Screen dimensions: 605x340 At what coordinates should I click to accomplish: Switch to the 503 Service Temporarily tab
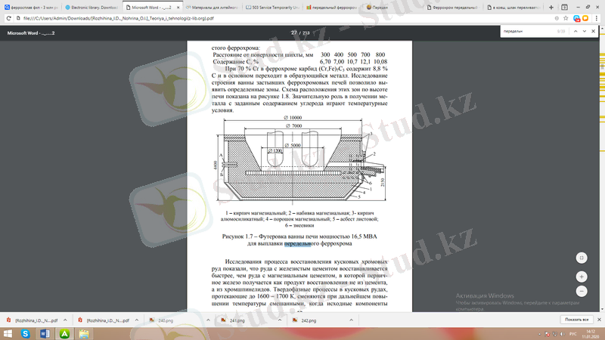[x=271, y=7]
